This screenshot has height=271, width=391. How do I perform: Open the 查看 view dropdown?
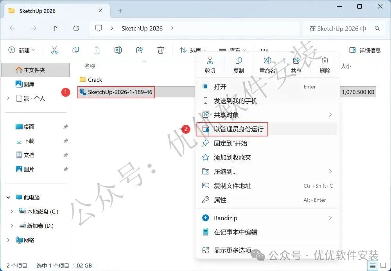(232, 50)
